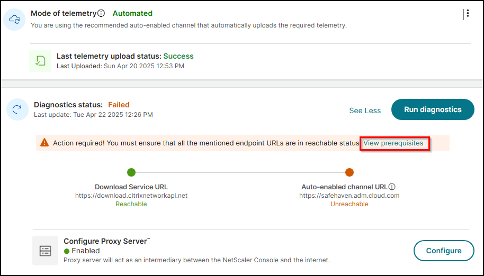Viewport: 484px width, 276px height.
Task: Select the orange Auto-enabled channel step marker
Action: pos(349,172)
